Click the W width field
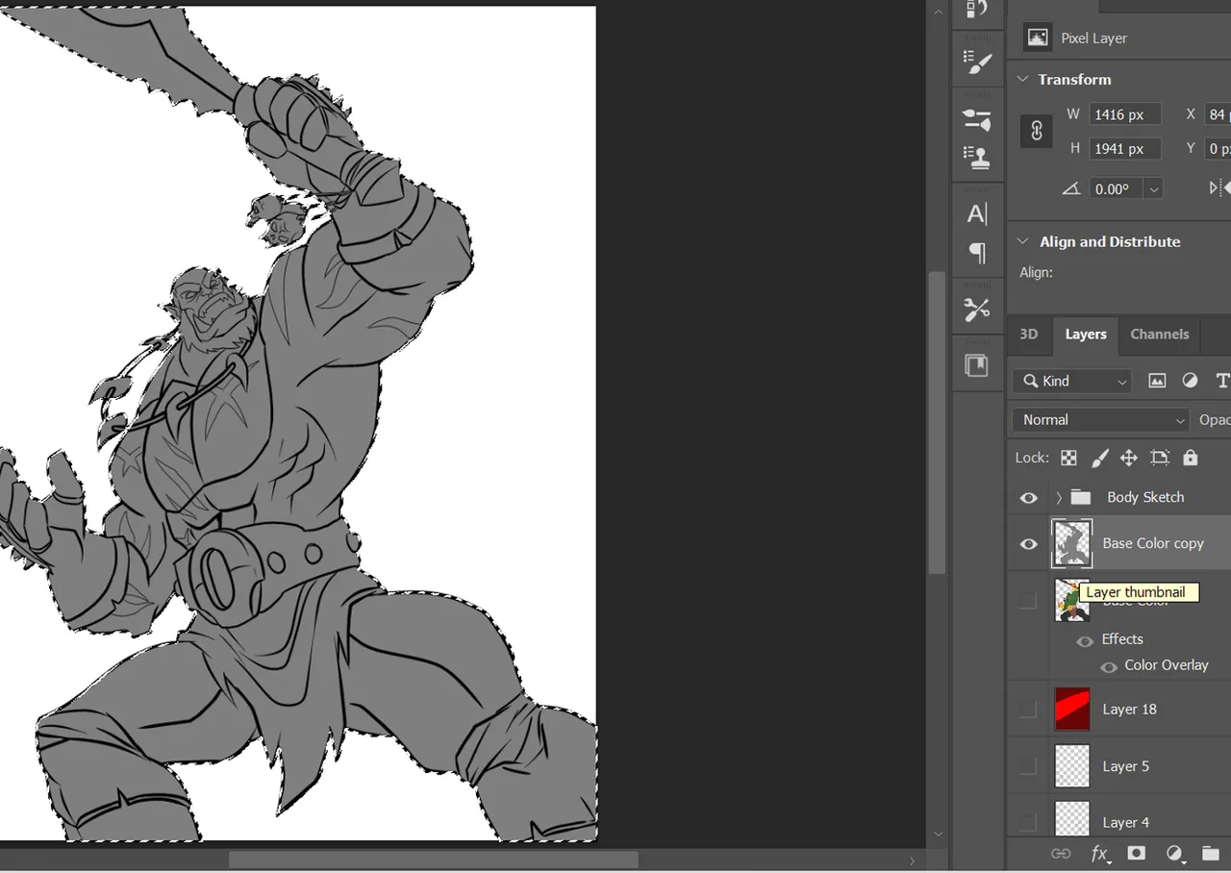Viewport: 1231px width, 873px height. tap(1125, 114)
